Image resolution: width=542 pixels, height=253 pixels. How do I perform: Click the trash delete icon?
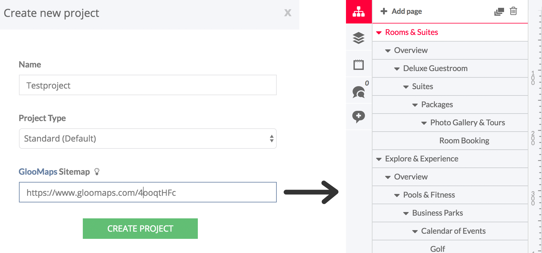tap(513, 11)
